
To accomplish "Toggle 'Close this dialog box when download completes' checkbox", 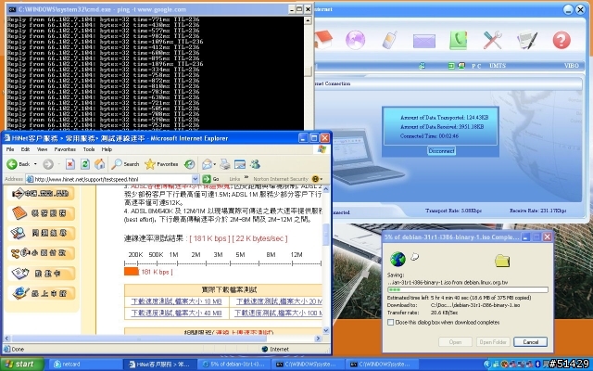I will pos(391,322).
